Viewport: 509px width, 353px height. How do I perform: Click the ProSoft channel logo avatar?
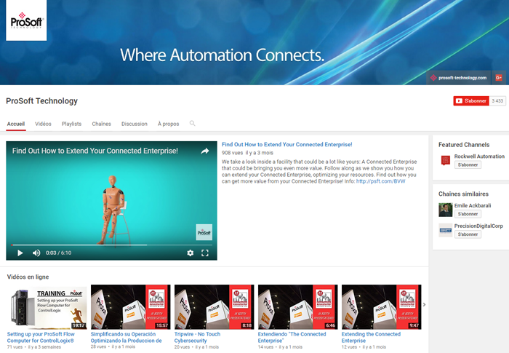point(26,20)
